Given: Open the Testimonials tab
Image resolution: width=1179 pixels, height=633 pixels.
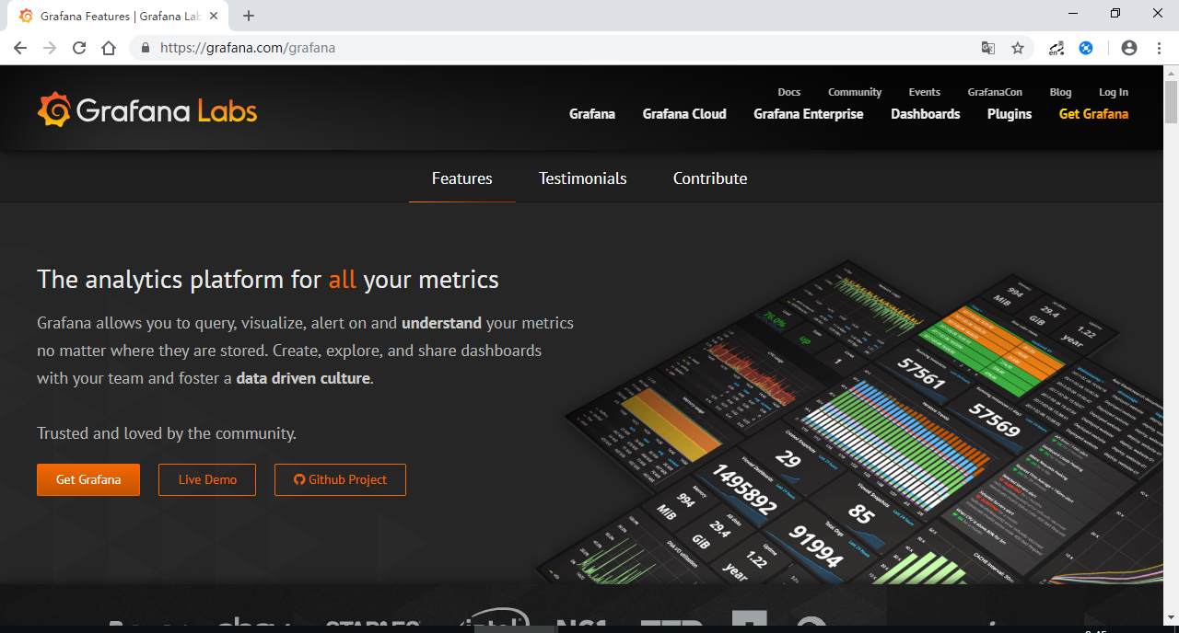Looking at the screenshot, I should [x=582, y=178].
